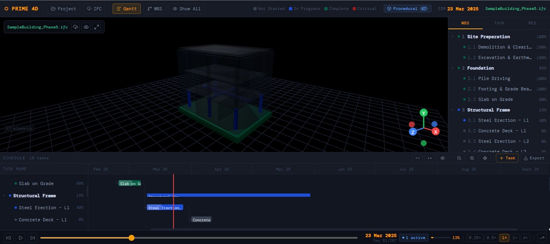
Task: Collapse the Foundation WBS group
Action: click(453, 68)
